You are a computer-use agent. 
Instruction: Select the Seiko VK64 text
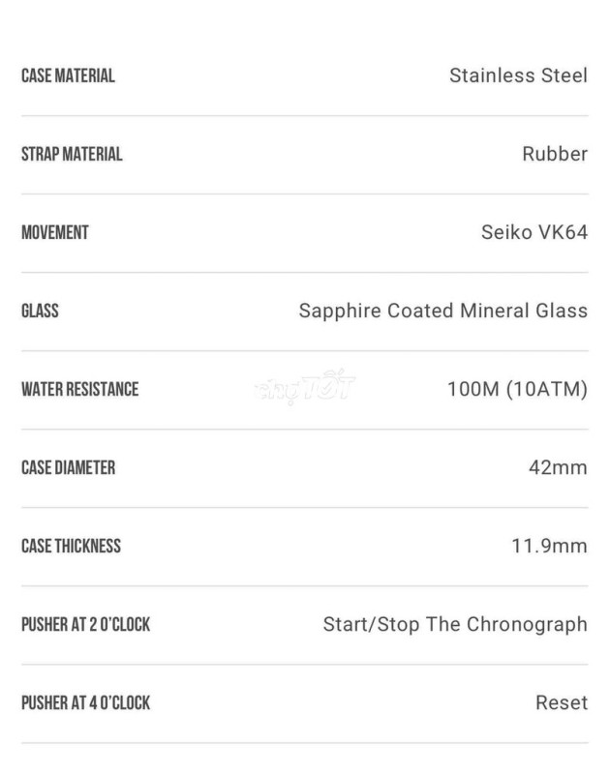click(x=534, y=232)
